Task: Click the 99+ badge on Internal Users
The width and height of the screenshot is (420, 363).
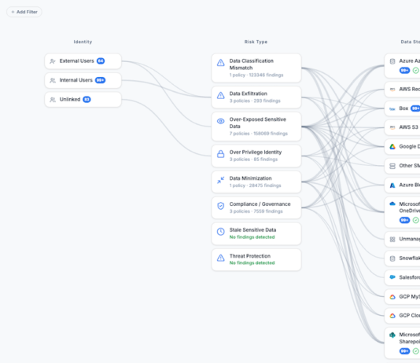Action: [101, 80]
